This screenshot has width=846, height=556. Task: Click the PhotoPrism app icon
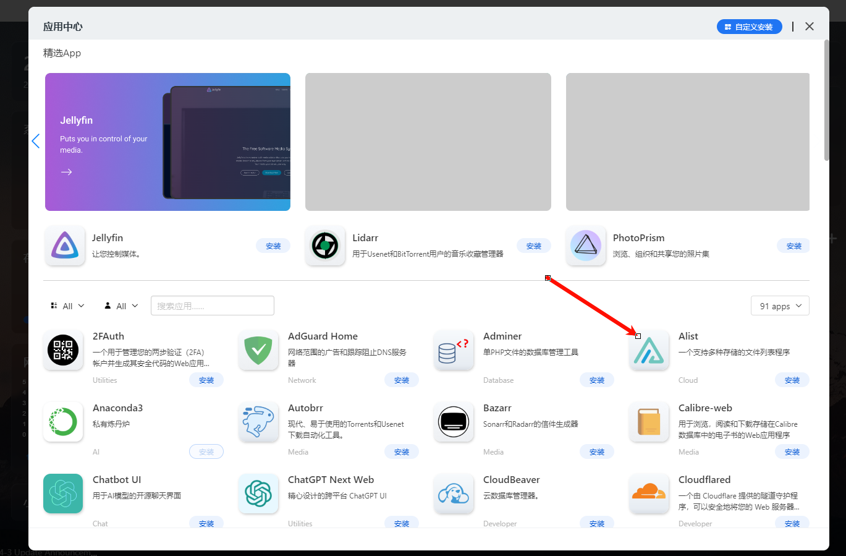tap(586, 246)
